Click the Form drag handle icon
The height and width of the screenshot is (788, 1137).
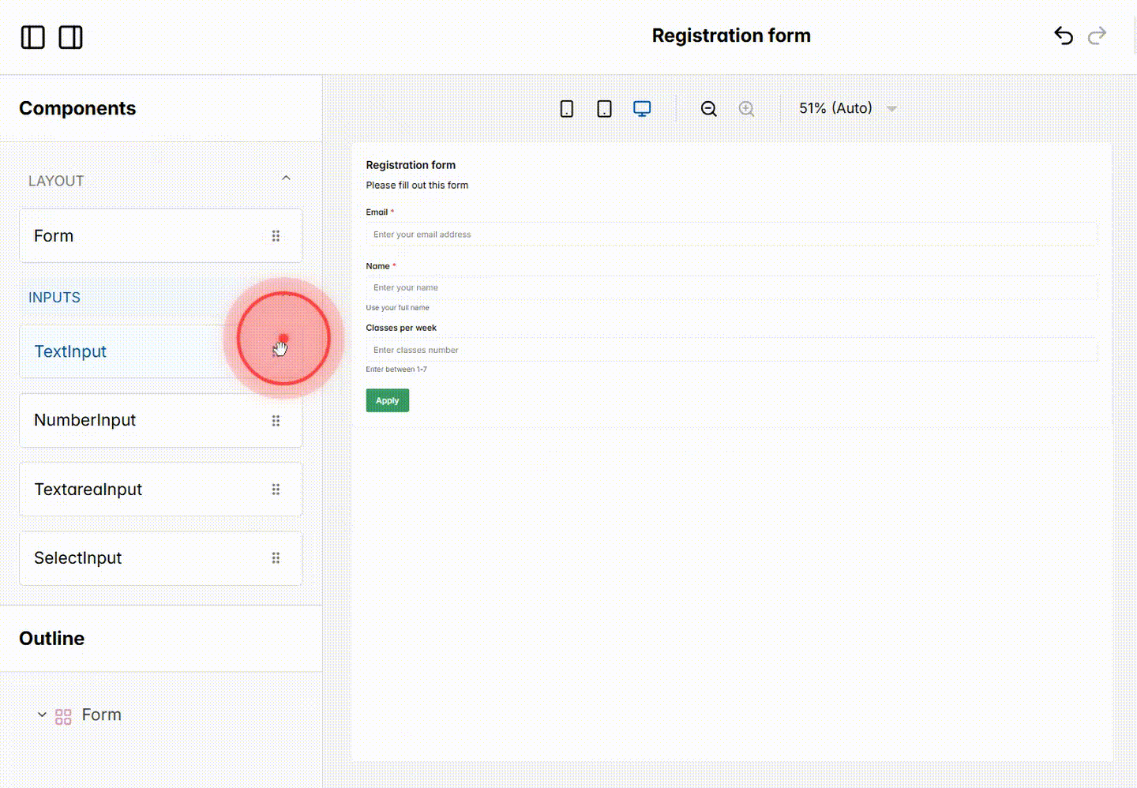tap(276, 236)
